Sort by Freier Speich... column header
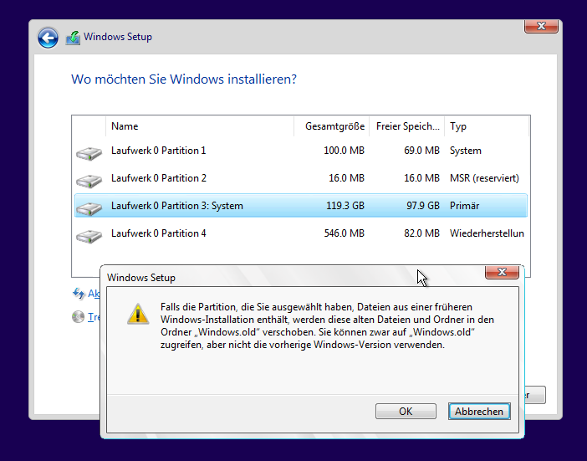587x461 pixels. (x=407, y=126)
